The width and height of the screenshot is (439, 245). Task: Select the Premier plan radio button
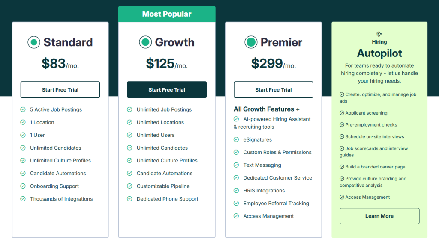point(251,42)
